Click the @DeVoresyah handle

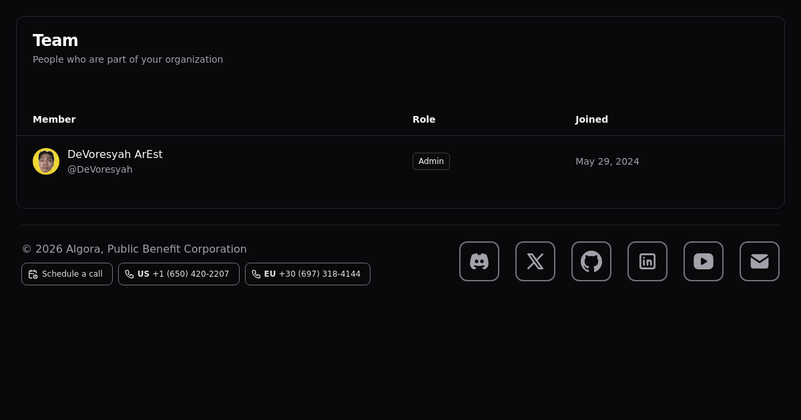[x=100, y=169]
